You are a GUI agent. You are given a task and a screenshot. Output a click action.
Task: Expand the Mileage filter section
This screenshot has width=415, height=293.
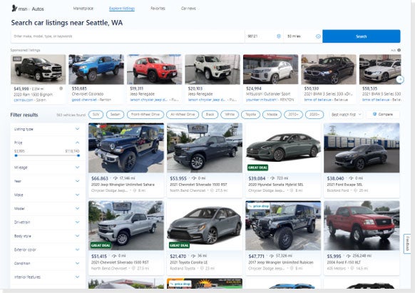(x=47, y=168)
